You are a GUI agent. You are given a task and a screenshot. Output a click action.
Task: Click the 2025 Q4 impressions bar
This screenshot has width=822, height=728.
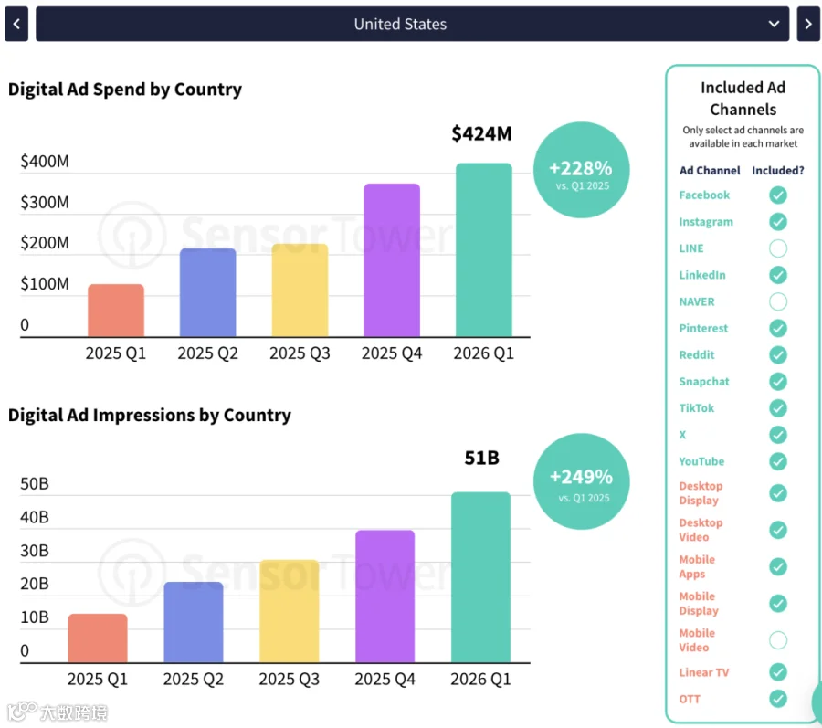pos(385,597)
